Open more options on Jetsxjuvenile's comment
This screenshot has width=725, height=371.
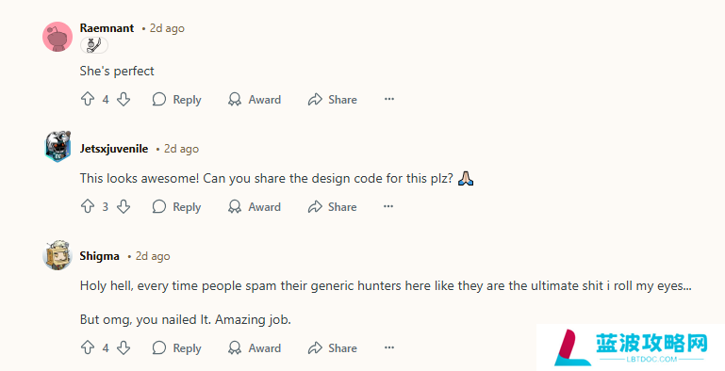pos(388,206)
